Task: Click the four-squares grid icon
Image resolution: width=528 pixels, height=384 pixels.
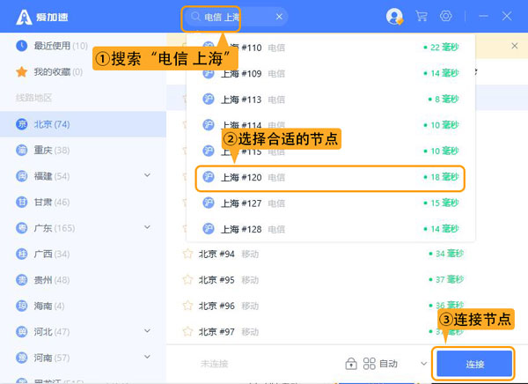Action: (x=369, y=364)
